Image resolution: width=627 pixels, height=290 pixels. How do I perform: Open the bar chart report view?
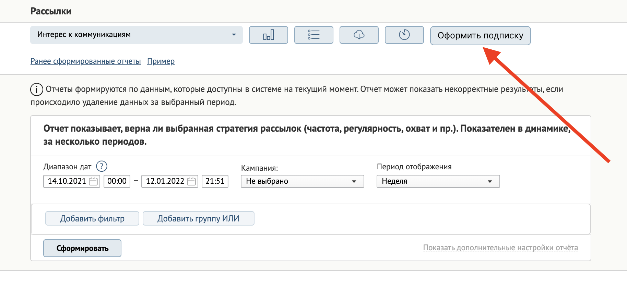pos(269,35)
